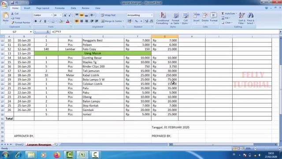Viewport: 282px width, 159px height.
Task: Toggle Italic formatting
Action: coord(40,21)
